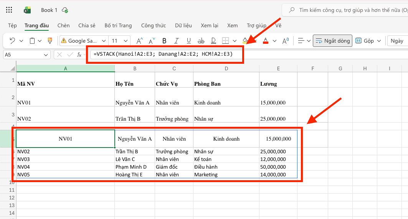This screenshot has height=219, width=408.
Task: Switch to the Dữ liệu tab
Action: coord(183,25)
